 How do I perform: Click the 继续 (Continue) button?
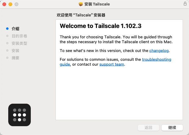[x=172, y=127]
